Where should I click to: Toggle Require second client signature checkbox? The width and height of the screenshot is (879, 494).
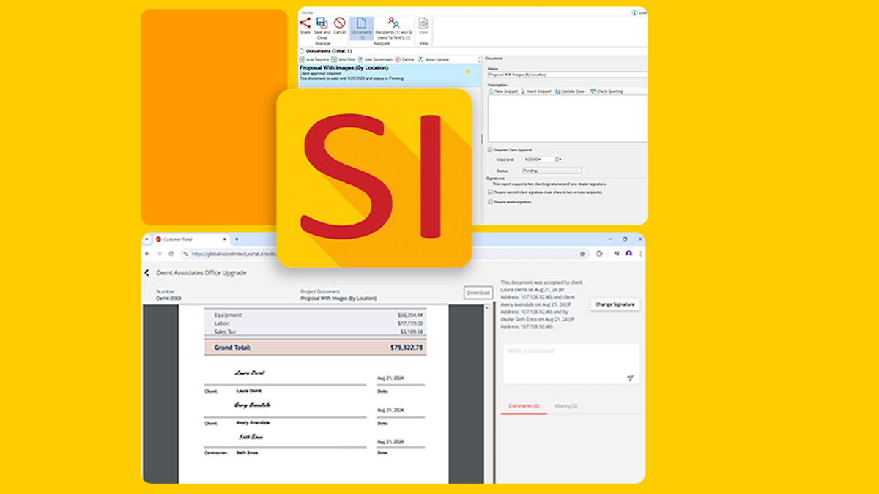490,192
